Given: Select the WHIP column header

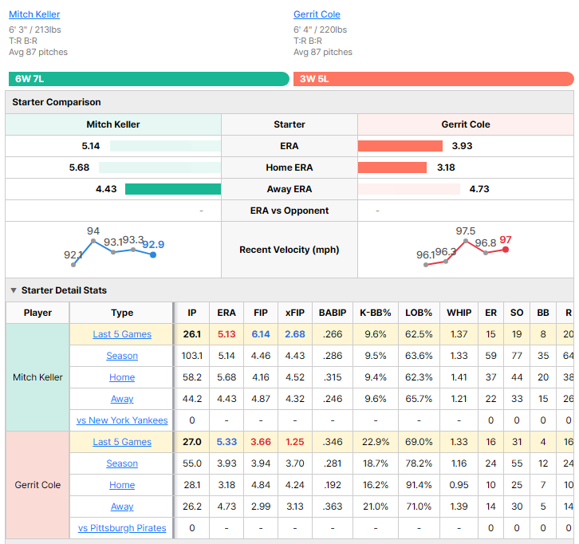Looking at the screenshot, I should coord(459,313).
